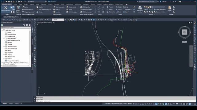Screen dimensions: 197x110
Task: Open the ISO-25 dimension style combo box
Action: pyautogui.click(x=58, y=20)
